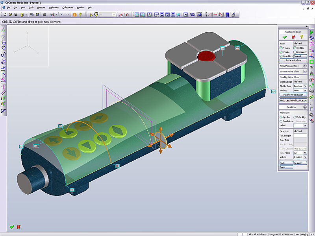Click Undo Last Wire Modification button
Image resolution: width=315 pixels, height=236 pixels.
pos(293,101)
